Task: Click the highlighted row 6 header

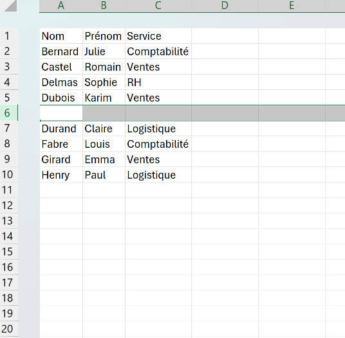Action: point(9,113)
